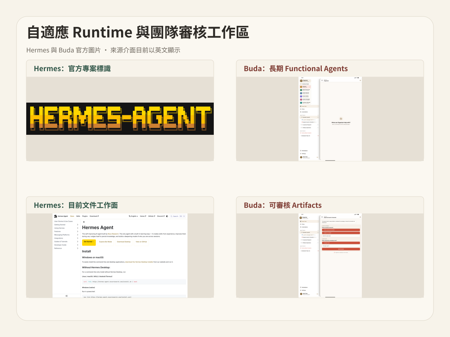Open the GitHub link in Hermes navbar
The height and width of the screenshot is (337, 450).
click(x=151, y=216)
